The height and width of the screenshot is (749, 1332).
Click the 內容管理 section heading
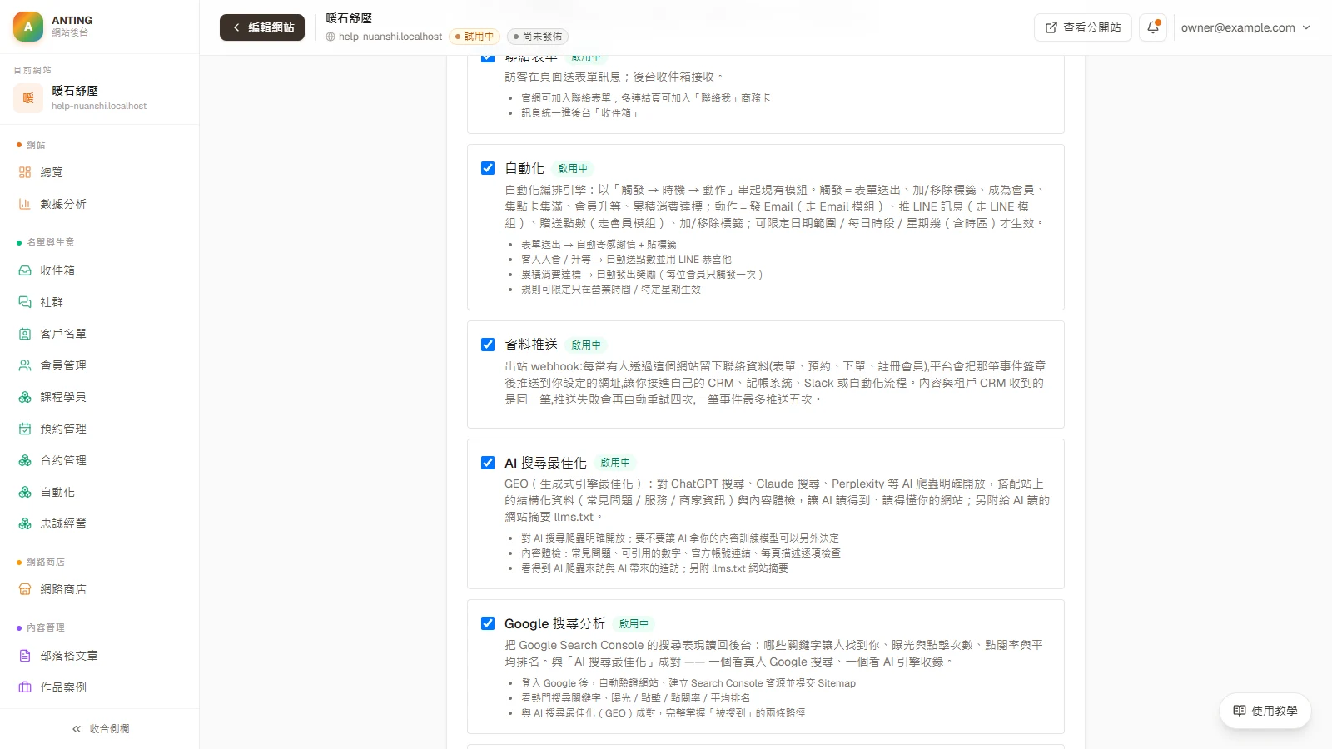pos(46,627)
